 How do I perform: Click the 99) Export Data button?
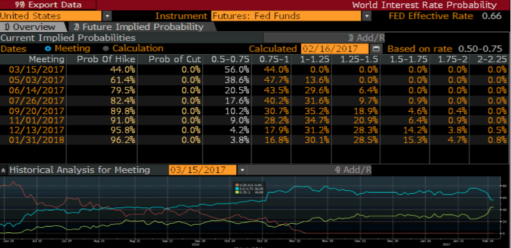coord(48,5)
